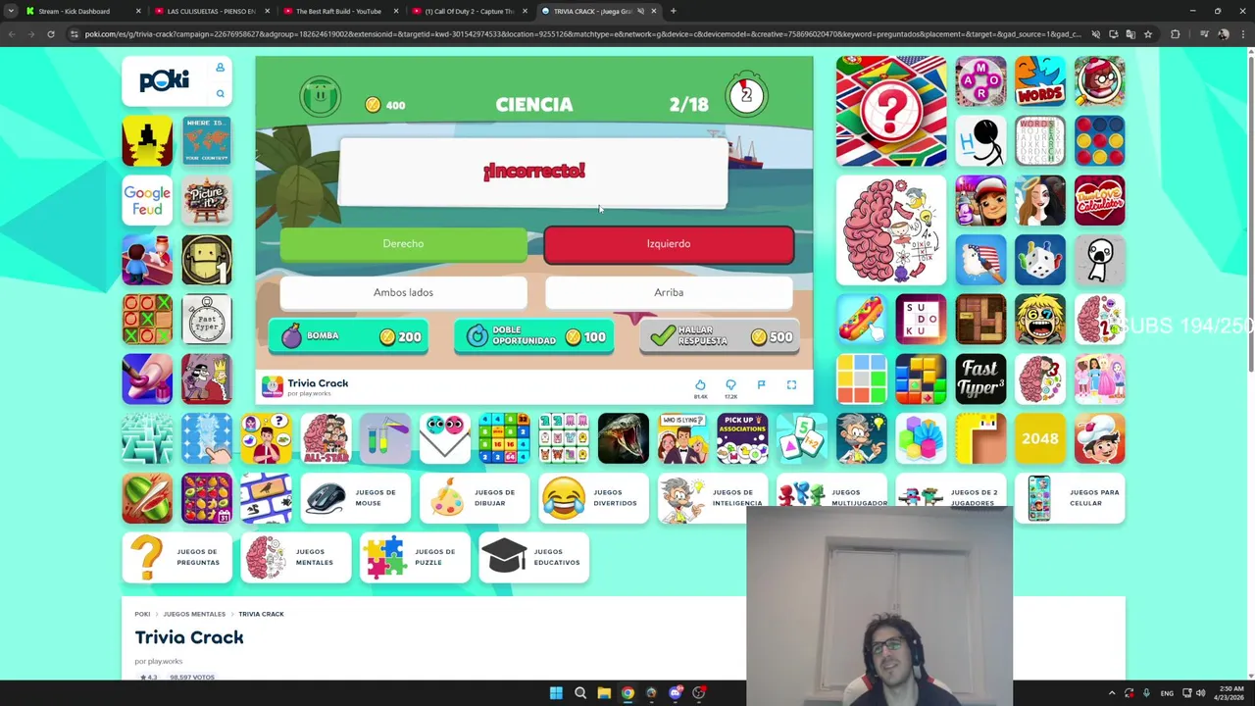Switch to LAS CULISUELTAS YouTube tab
Image resolution: width=1255 pixels, height=706 pixels.
pos(211,11)
